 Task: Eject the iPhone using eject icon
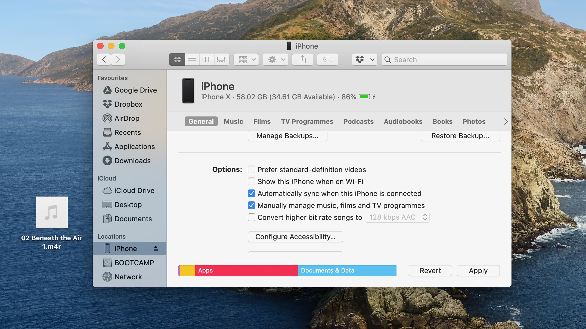(156, 248)
